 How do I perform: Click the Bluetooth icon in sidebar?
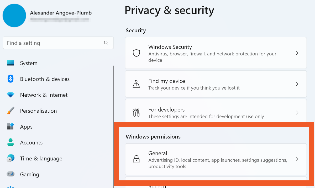[x=10, y=79]
